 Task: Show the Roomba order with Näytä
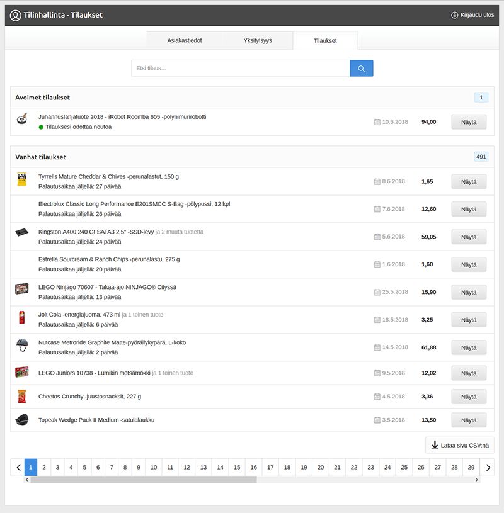pos(469,122)
